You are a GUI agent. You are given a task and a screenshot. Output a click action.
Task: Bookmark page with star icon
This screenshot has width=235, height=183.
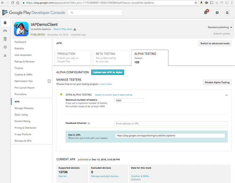pyautogui.click(x=196, y=3)
